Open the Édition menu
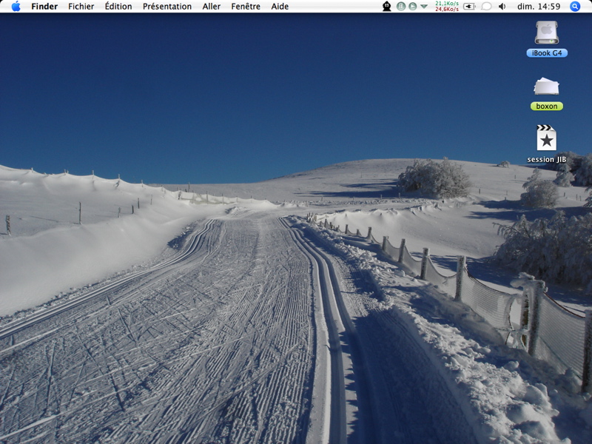The image size is (592, 444). tap(118, 7)
